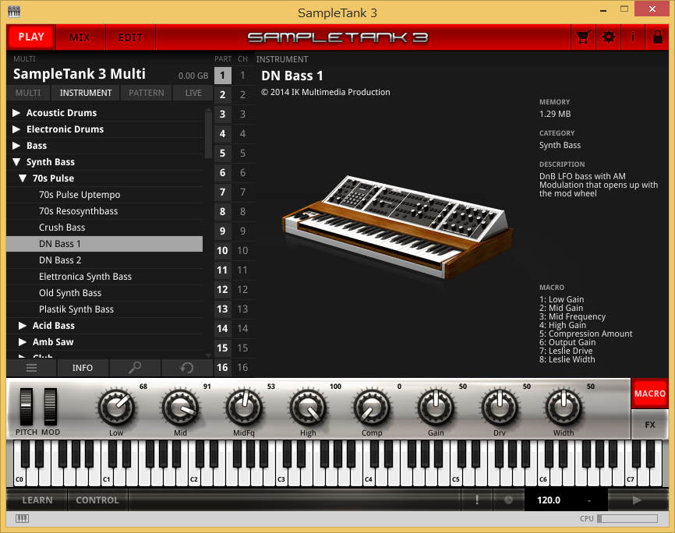Click the Drv macro knob
675x533 pixels.
coord(500,407)
